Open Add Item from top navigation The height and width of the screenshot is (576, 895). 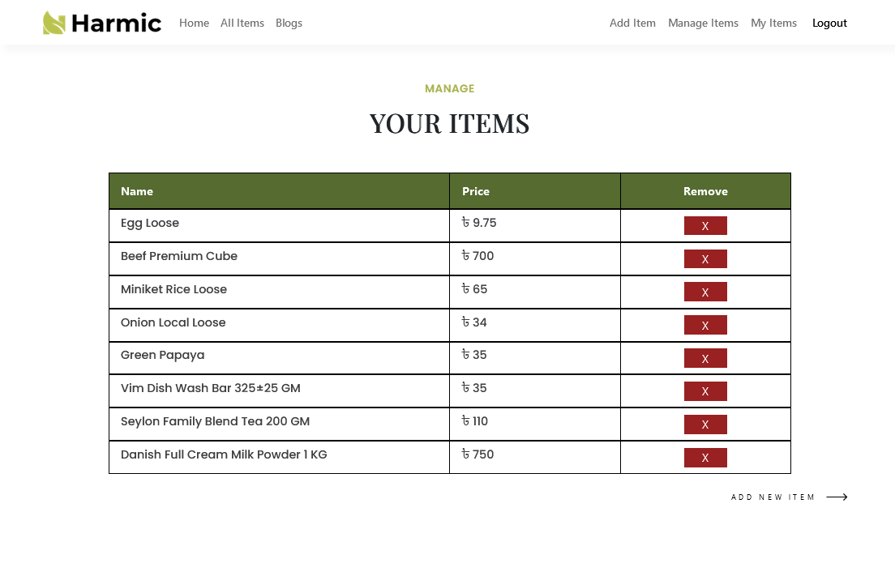click(x=632, y=23)
